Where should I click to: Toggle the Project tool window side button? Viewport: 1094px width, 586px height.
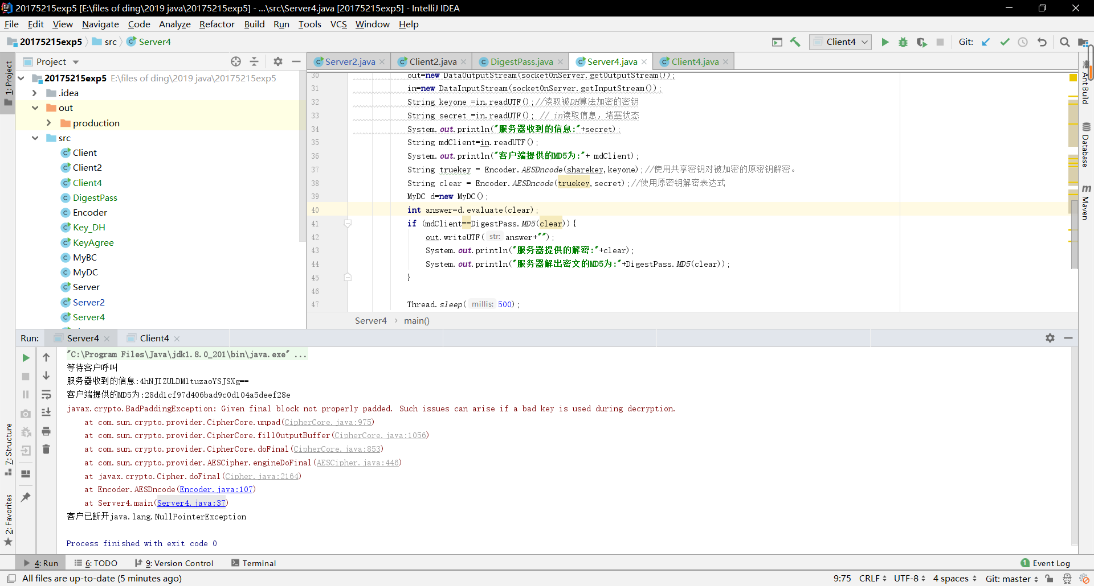pyautogui.click(x=8, y=84)
